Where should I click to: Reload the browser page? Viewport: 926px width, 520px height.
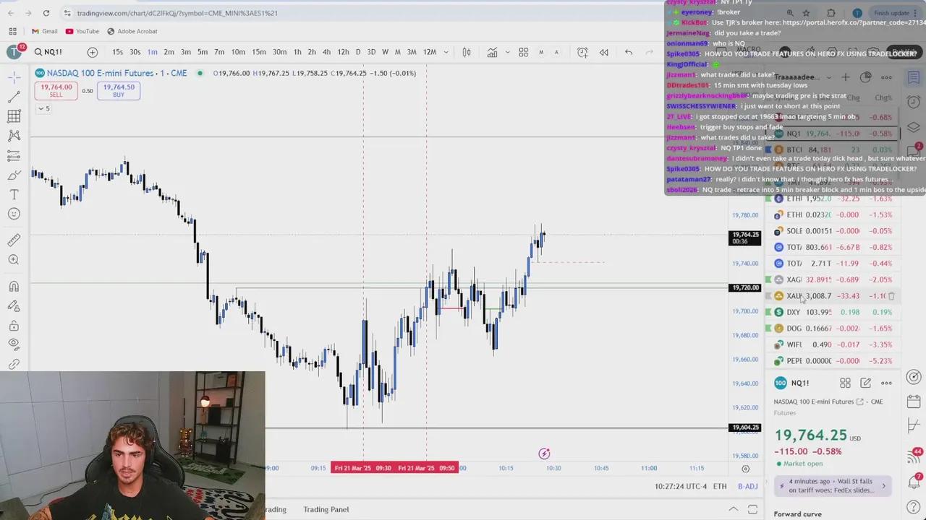point(46,13)
